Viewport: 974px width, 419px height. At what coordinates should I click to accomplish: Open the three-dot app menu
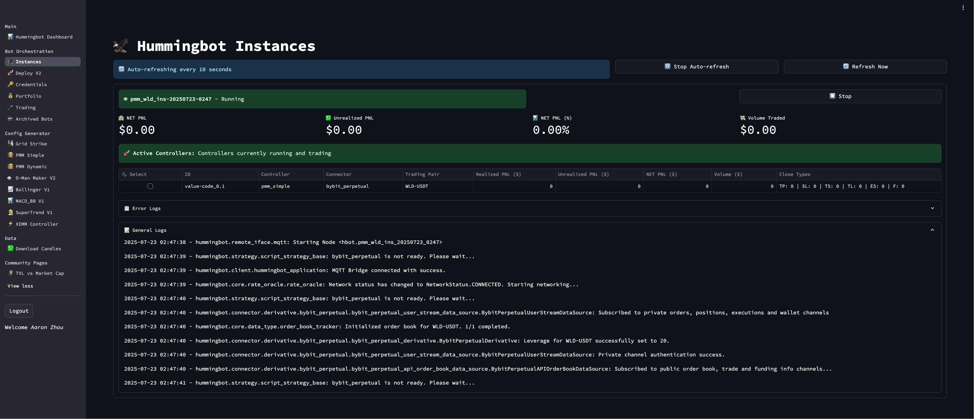click(x=963, y=8)
